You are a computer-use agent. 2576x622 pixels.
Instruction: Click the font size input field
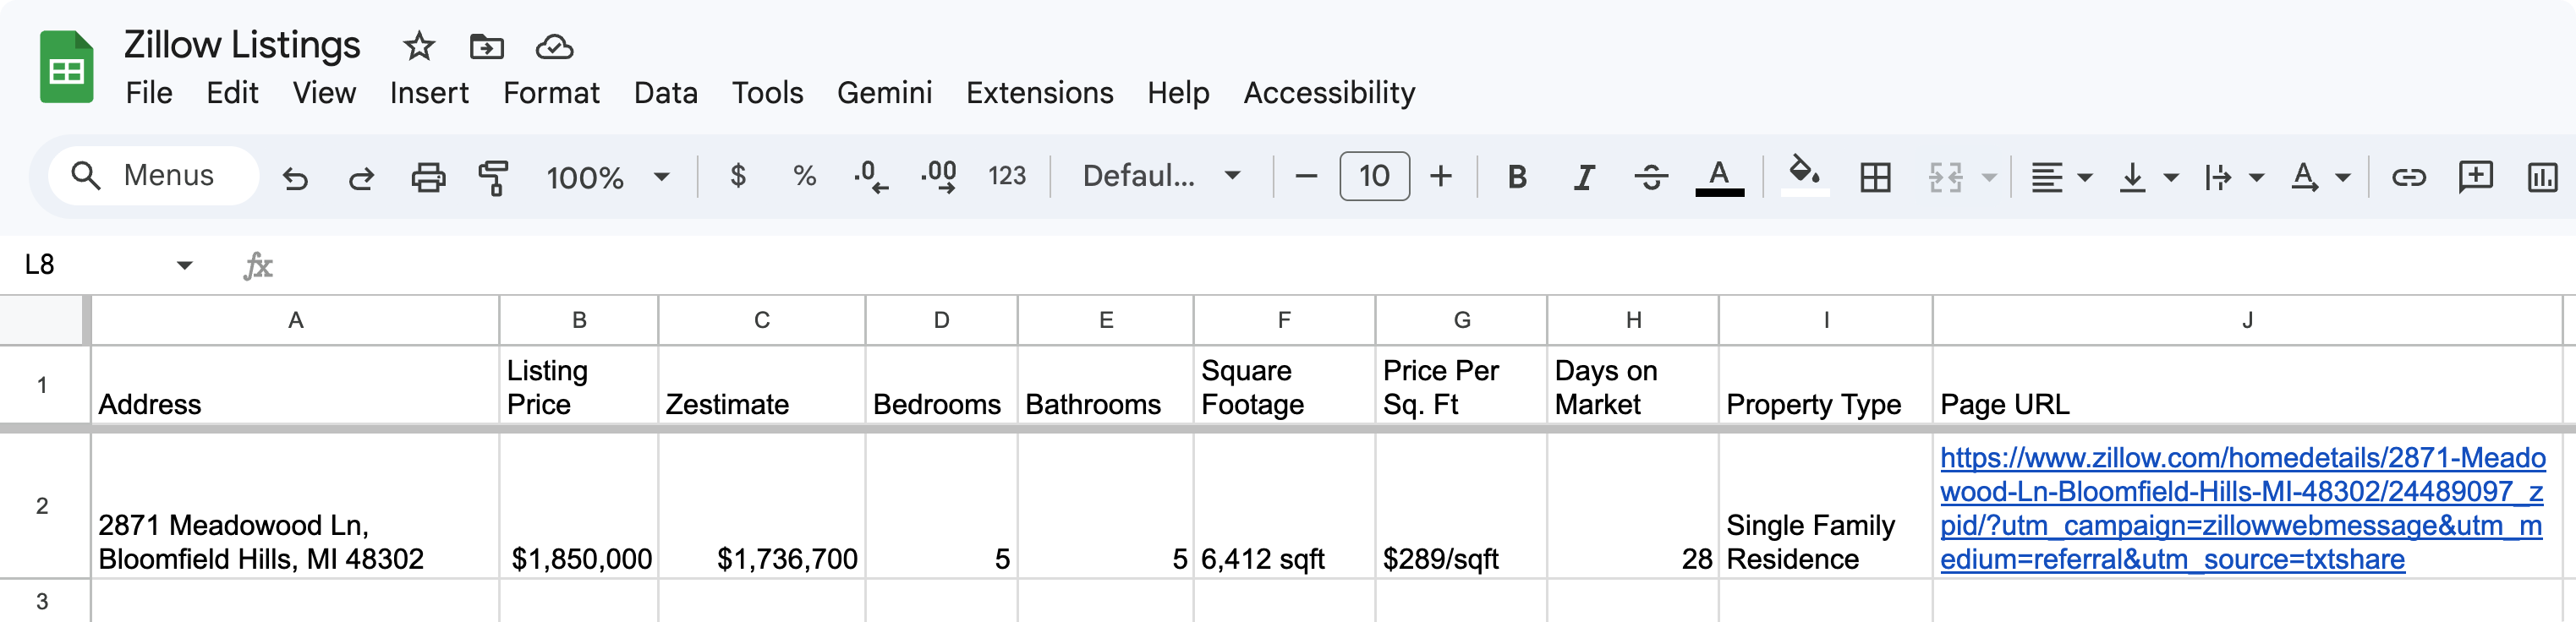(1374, 177)
